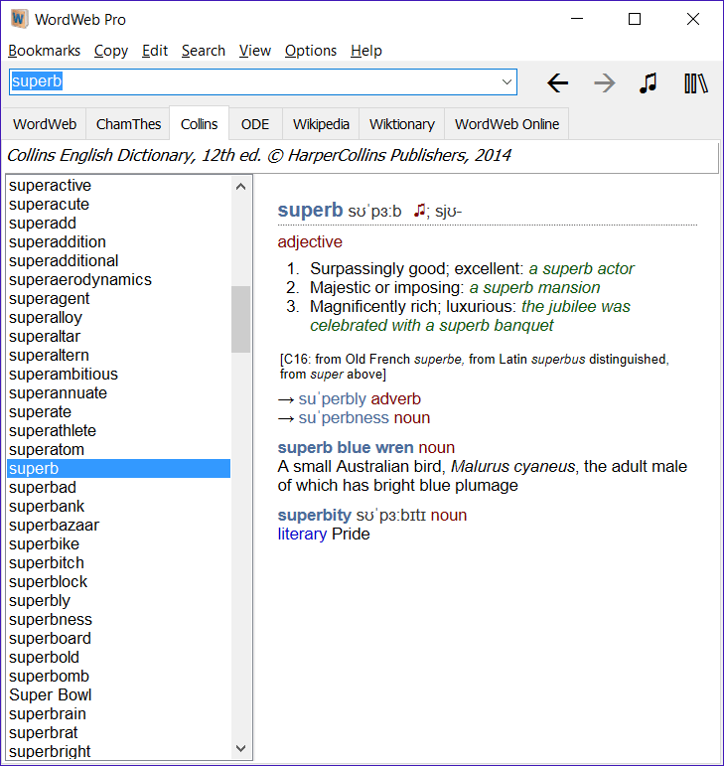This screenshot has height=766, width=724.
Task: Click the forward arrow button
Action: pyautogui.click(x=605, y=83)
